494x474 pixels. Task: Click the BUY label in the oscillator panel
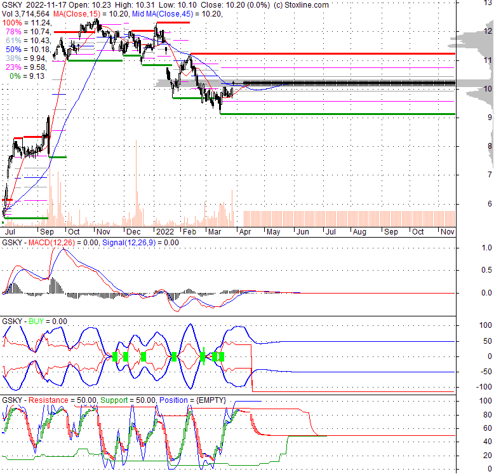pos(36,322)
